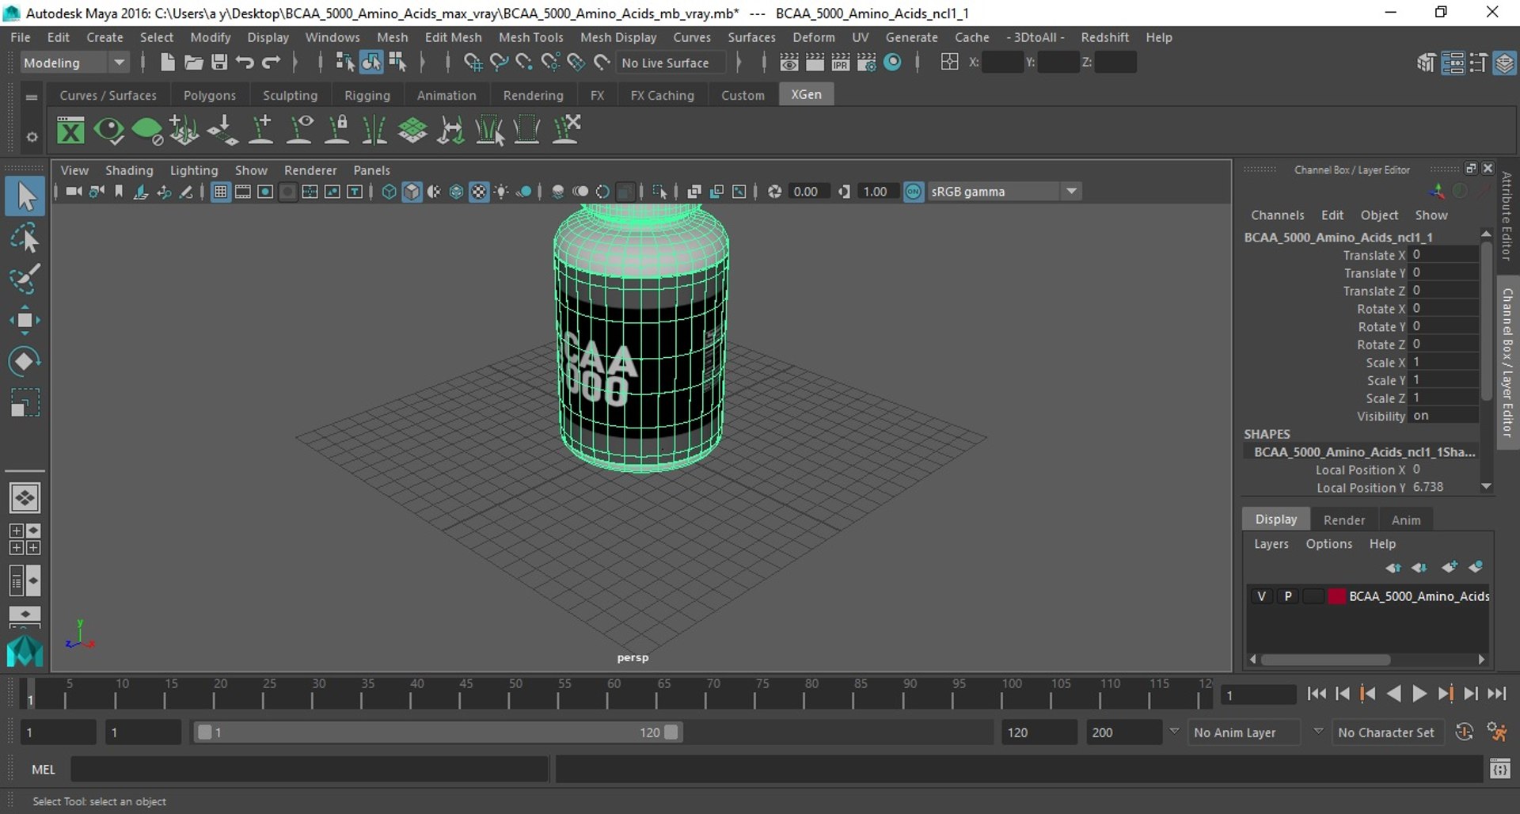Open the Channels menu in Channel Box
The width and height of the screenshot is (1520, 814).
(x=1277, y=215)
